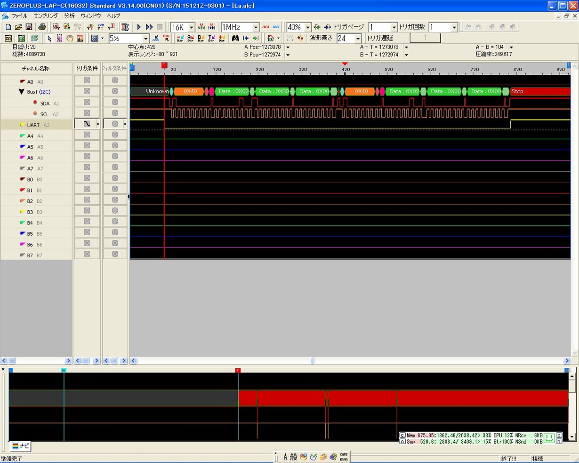Click the T Bar trigger cursor icon

211,38
